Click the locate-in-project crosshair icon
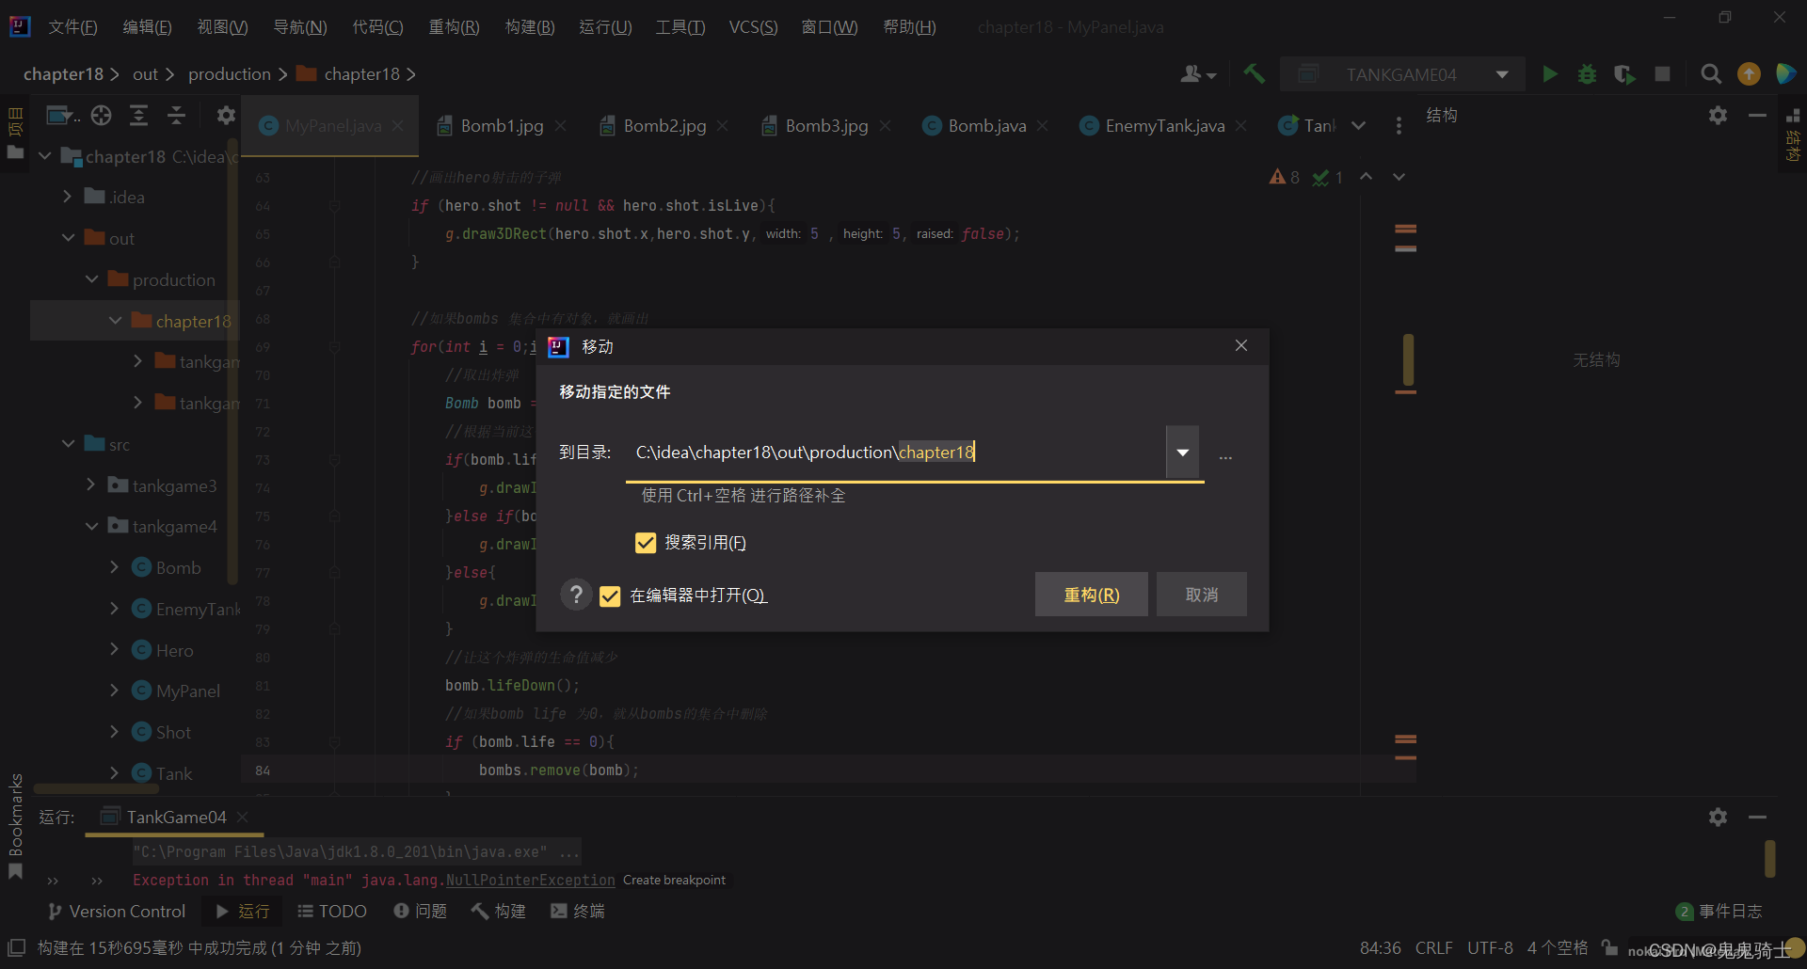Screen dimensions: 1807x969 [102, 116]
